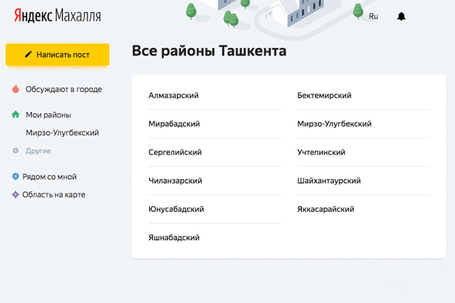Open Область на карте
Image resolution: width=455 pixels, height=303 pixels.
[54, 195]
